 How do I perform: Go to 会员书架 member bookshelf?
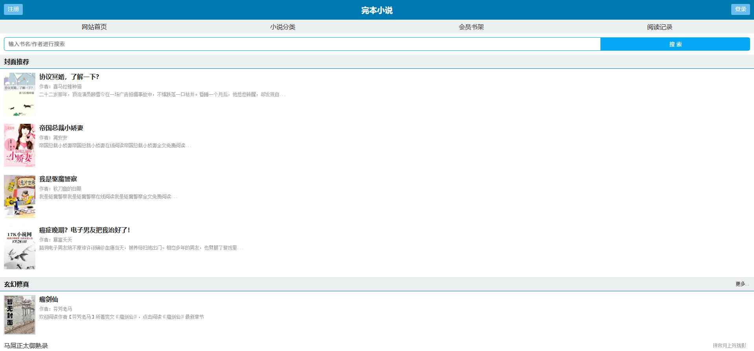[471, 27]
